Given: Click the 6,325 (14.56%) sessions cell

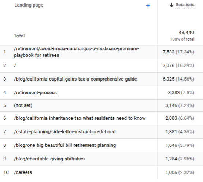Looking at the screenshot, I should 178,79.
